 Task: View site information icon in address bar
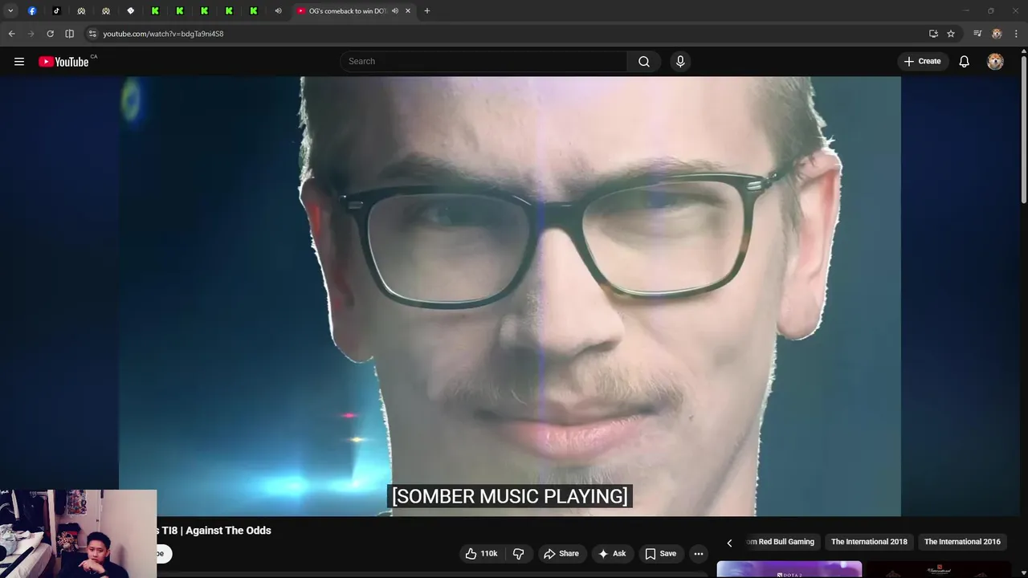[x=92, y=34]
